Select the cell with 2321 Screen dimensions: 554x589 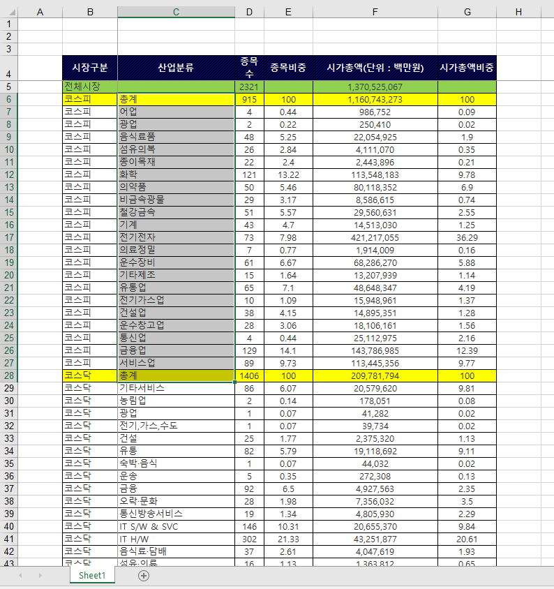pyautogui.click(x=249, y=87)
